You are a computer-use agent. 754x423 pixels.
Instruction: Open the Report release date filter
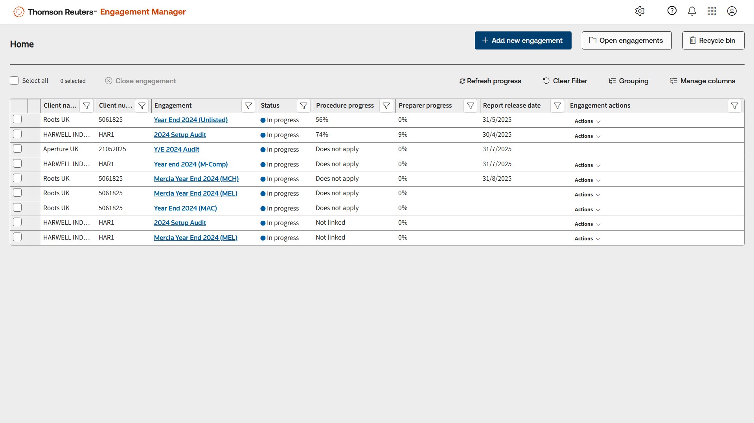point(557,106)
